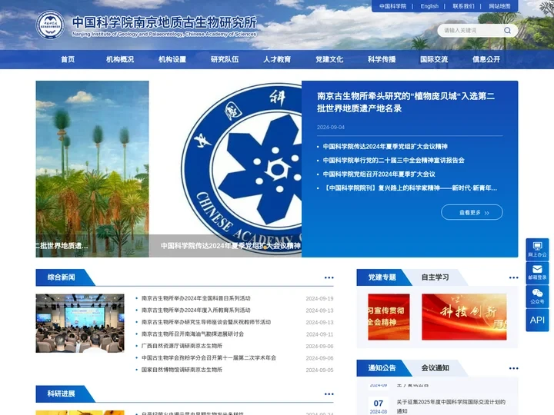Open 机构设置 navigation menu

pos(172,59)
